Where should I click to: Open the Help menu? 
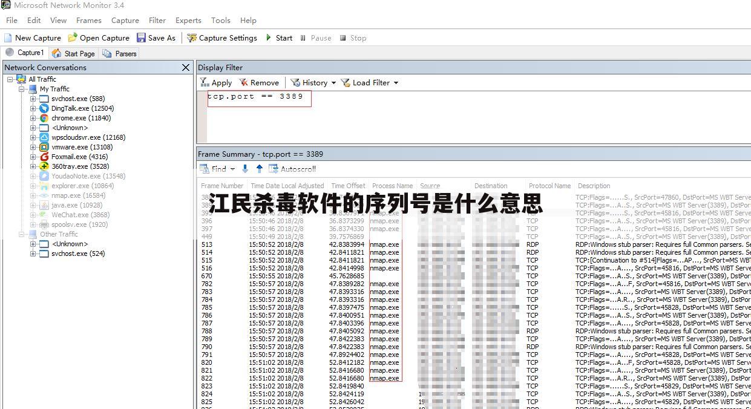[x=248, y=20]
